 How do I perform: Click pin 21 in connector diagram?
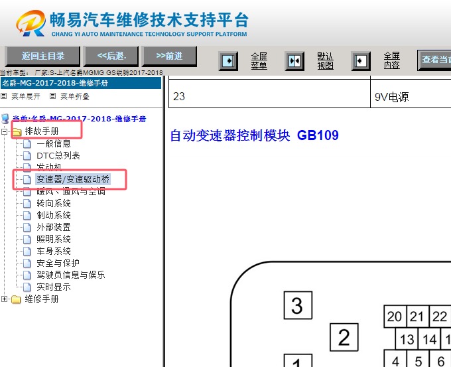point(418,317)
